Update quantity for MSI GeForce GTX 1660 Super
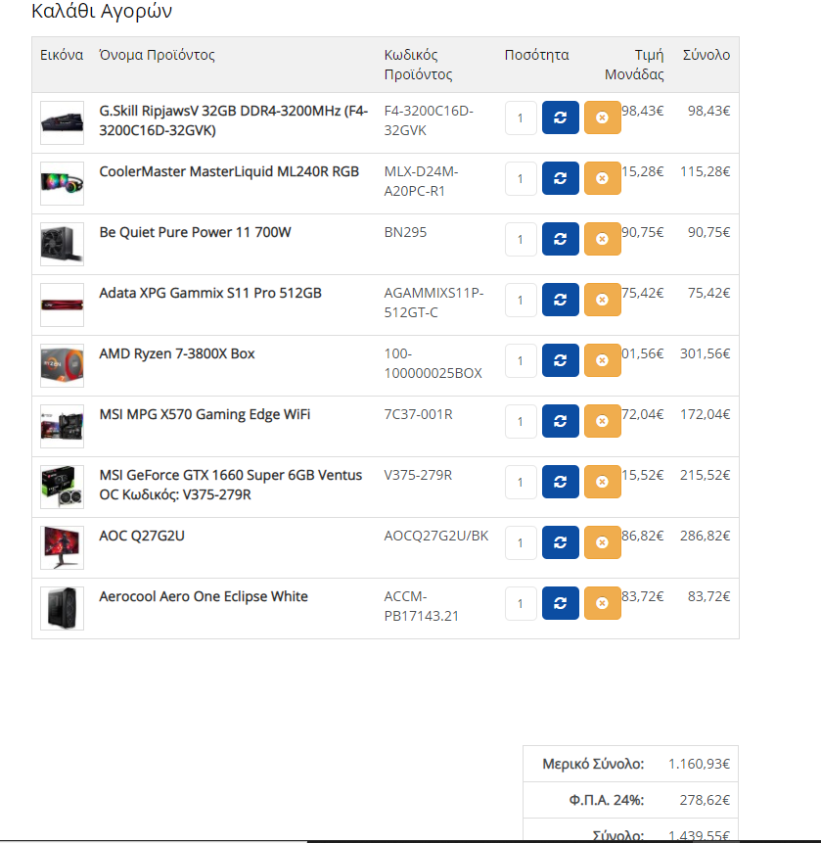 coord(561,482)
